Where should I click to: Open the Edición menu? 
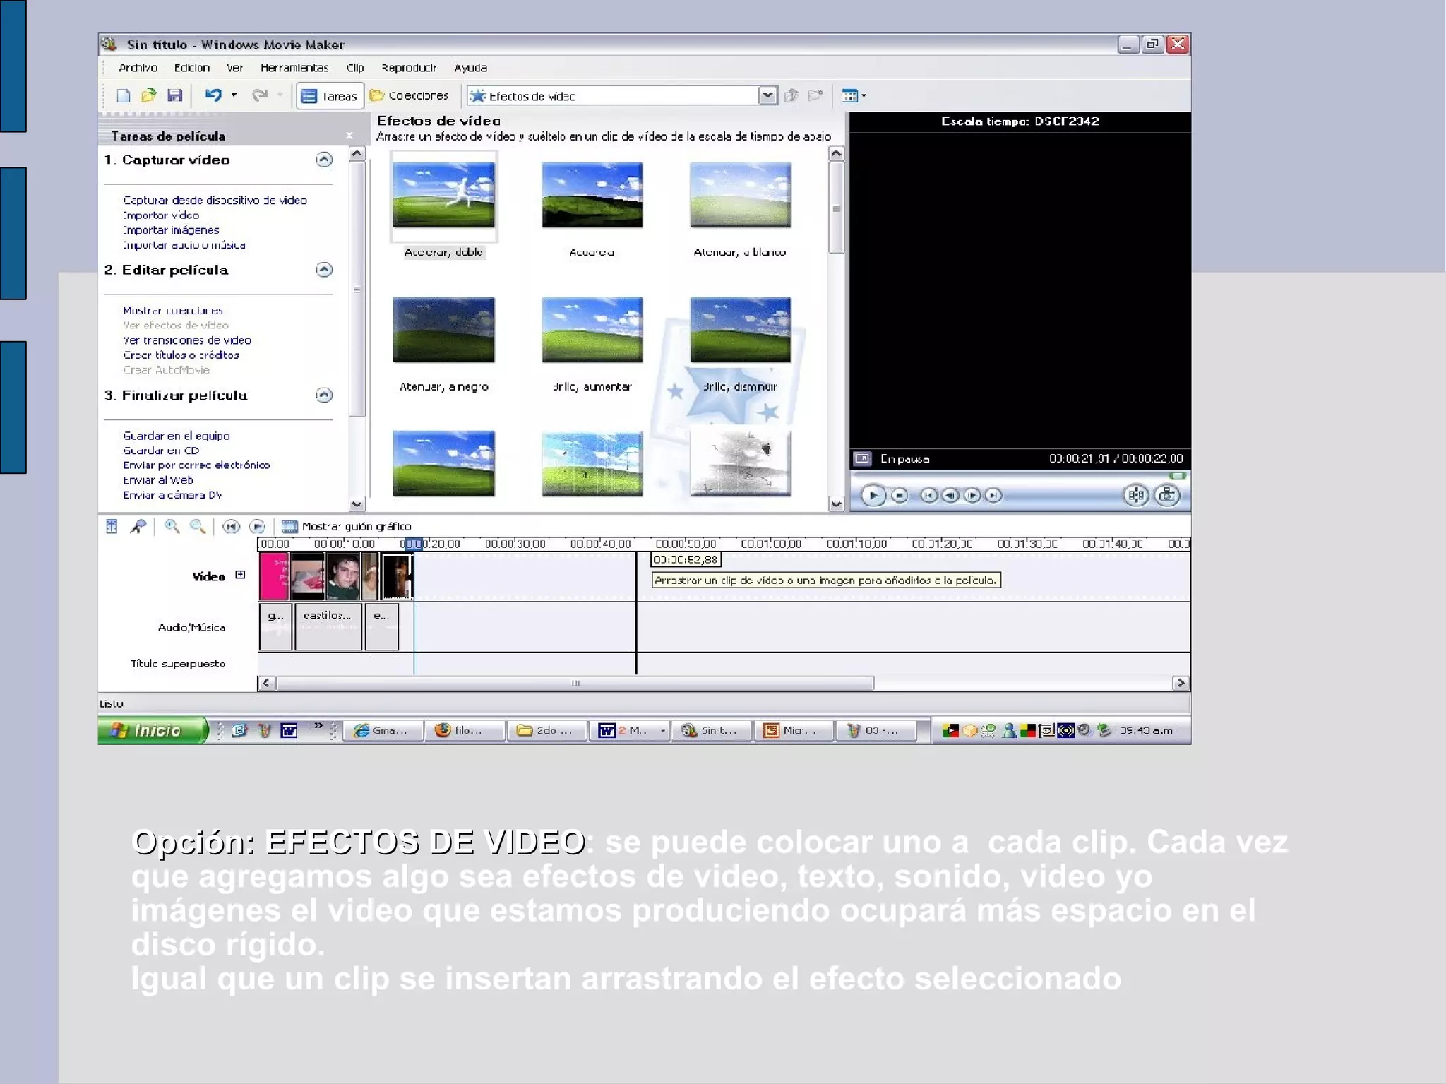click(192, 68)
